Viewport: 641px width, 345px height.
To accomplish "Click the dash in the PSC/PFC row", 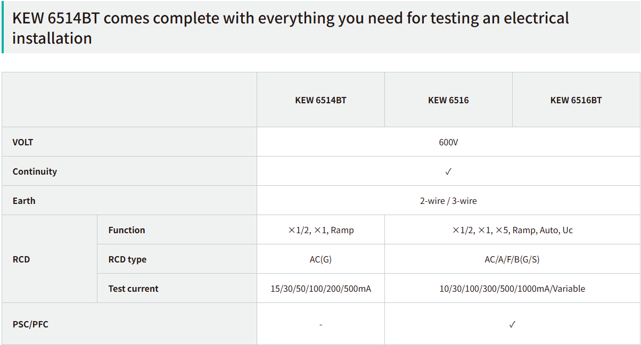I will click(320, 324).
